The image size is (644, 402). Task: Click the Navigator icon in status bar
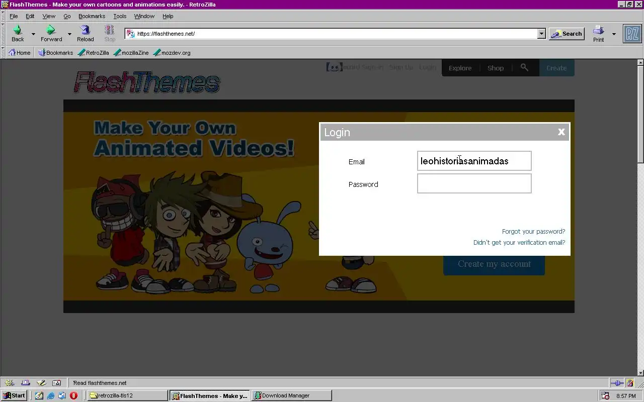point(10,383)
